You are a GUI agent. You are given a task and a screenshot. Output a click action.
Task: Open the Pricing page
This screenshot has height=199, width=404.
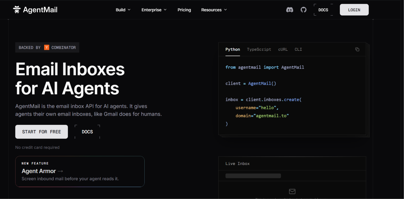pos(184,10)
